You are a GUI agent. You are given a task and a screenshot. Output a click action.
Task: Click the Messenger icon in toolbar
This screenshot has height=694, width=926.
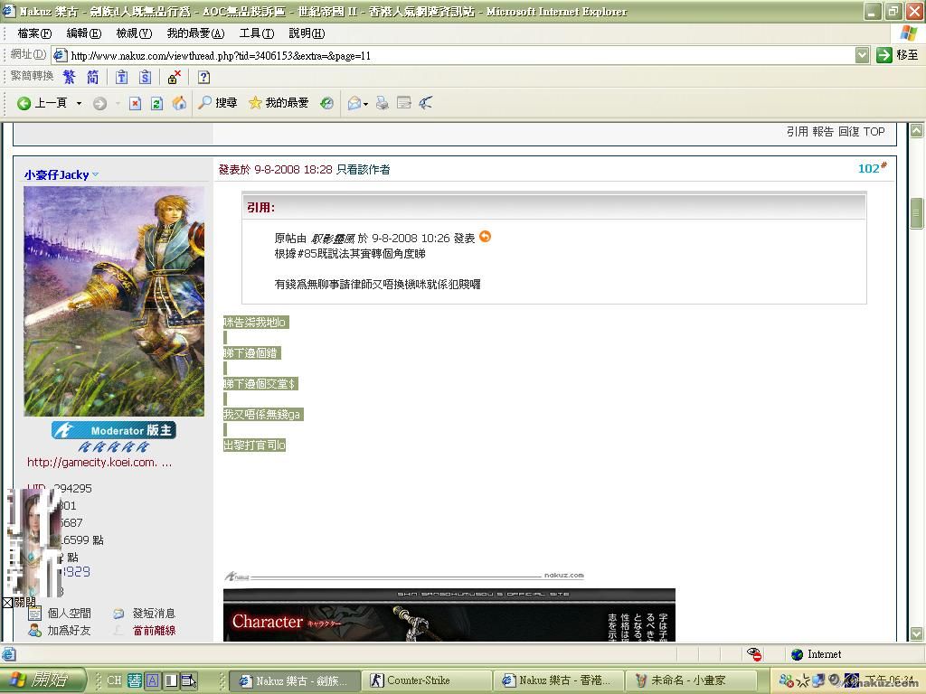pos(426,103)
